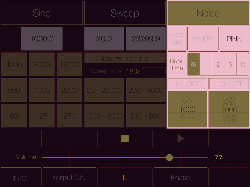Open the Info. page

click(x=20, y=177)
